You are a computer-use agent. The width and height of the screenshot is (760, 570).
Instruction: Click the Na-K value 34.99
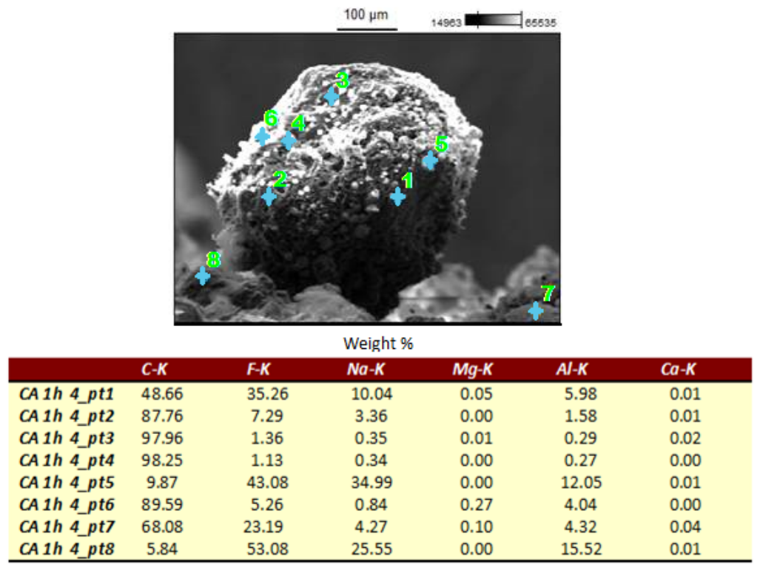[x=371, y=482]
